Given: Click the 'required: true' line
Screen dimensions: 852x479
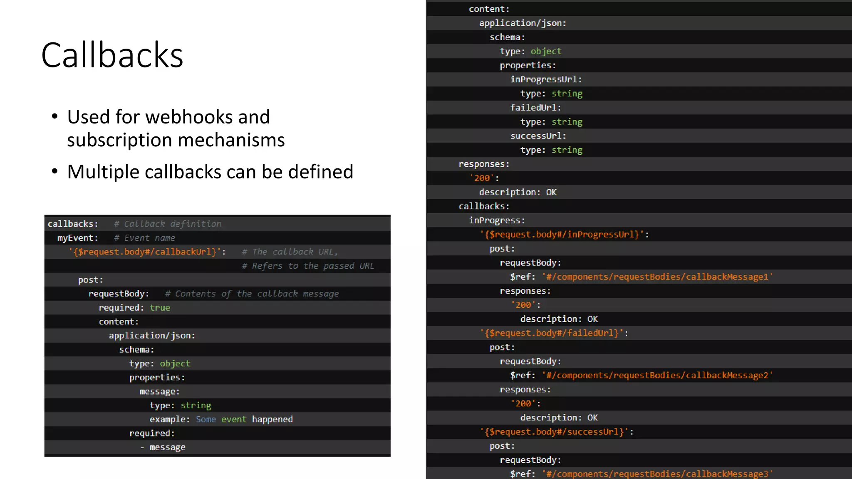Looking at the screenshot, I should [x=134, y=308].
